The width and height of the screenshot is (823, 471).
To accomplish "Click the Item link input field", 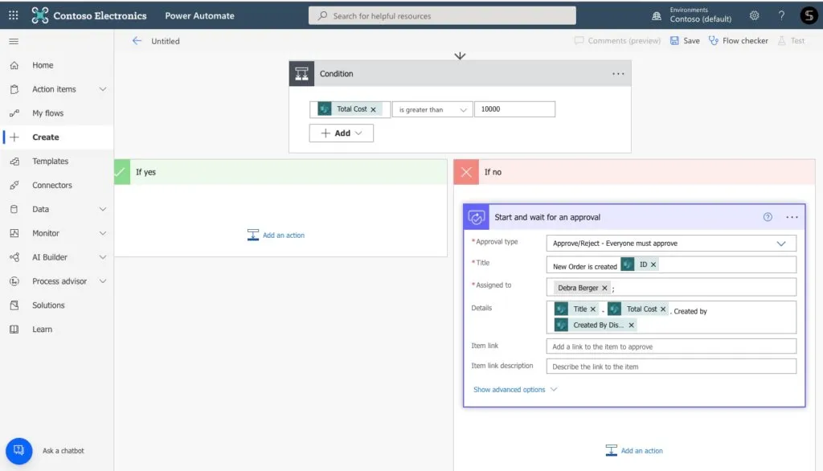I will (671, 346).
